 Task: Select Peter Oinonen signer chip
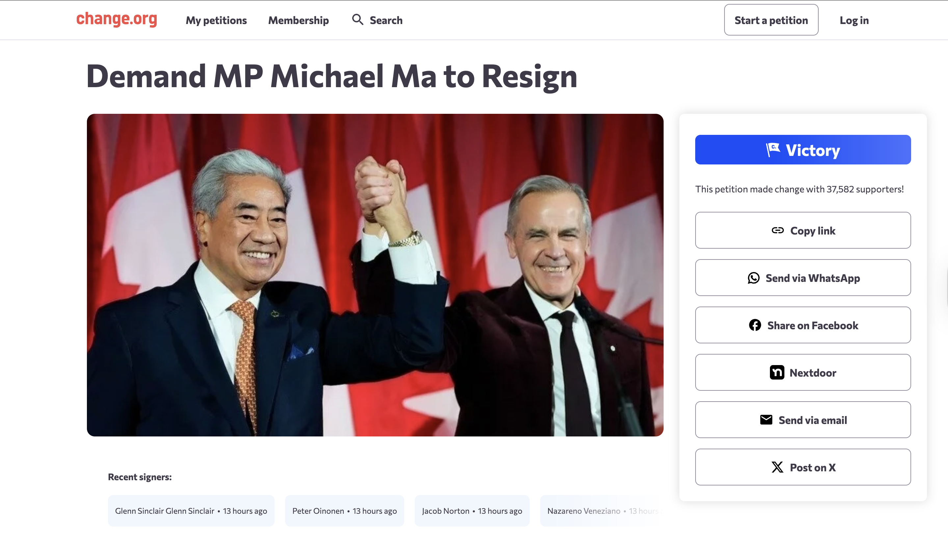tap(344, 511)
